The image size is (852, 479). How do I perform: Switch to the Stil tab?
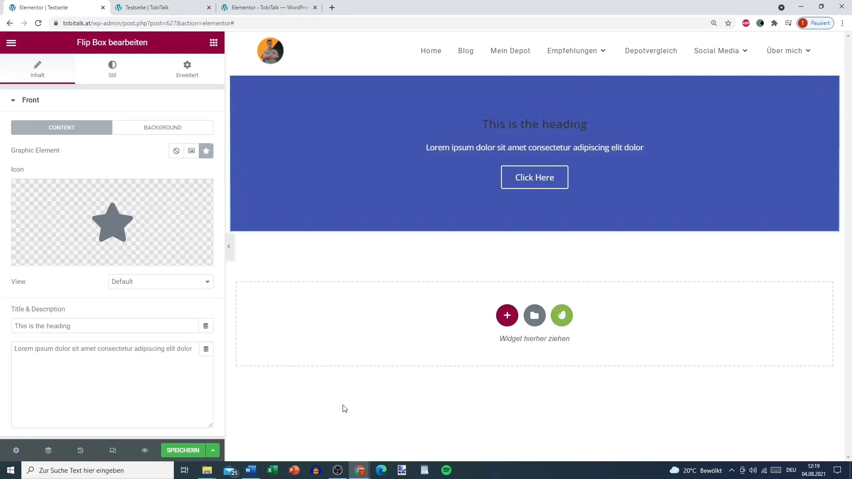click(112, 69)
